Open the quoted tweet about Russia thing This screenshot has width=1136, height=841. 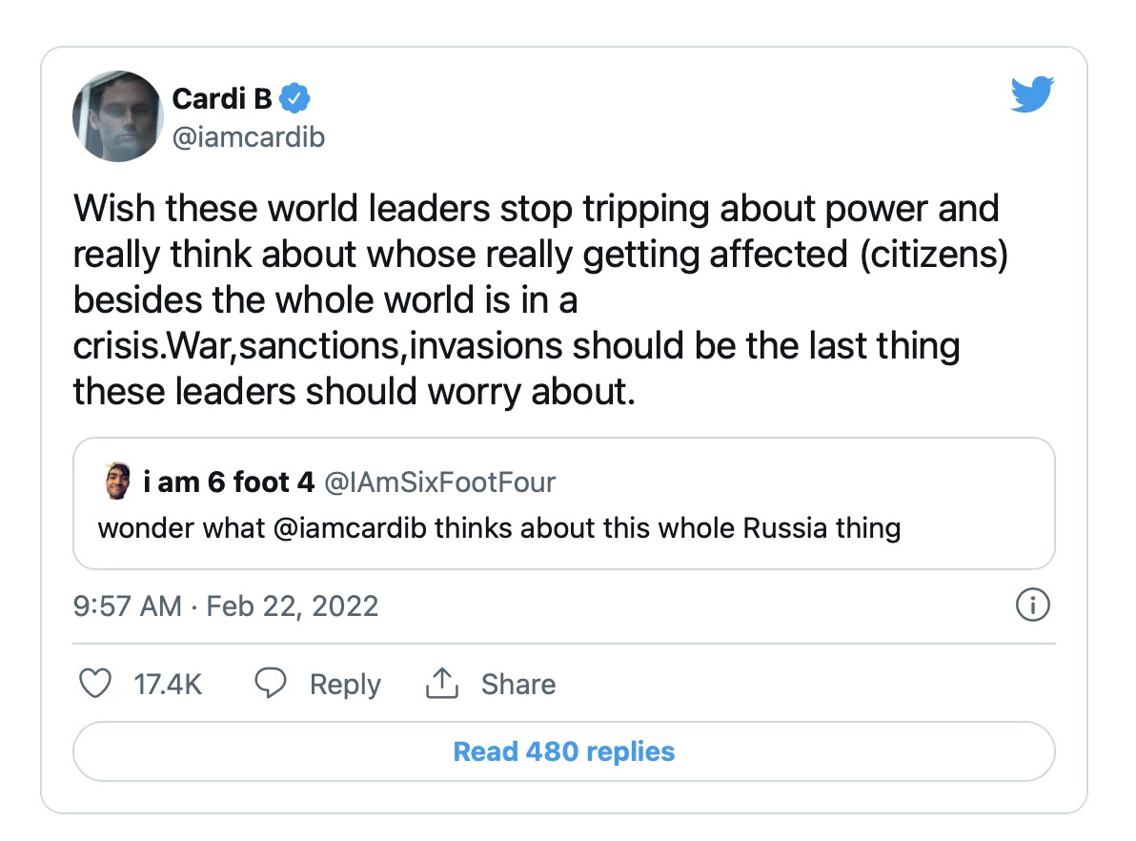coord(563,503)
